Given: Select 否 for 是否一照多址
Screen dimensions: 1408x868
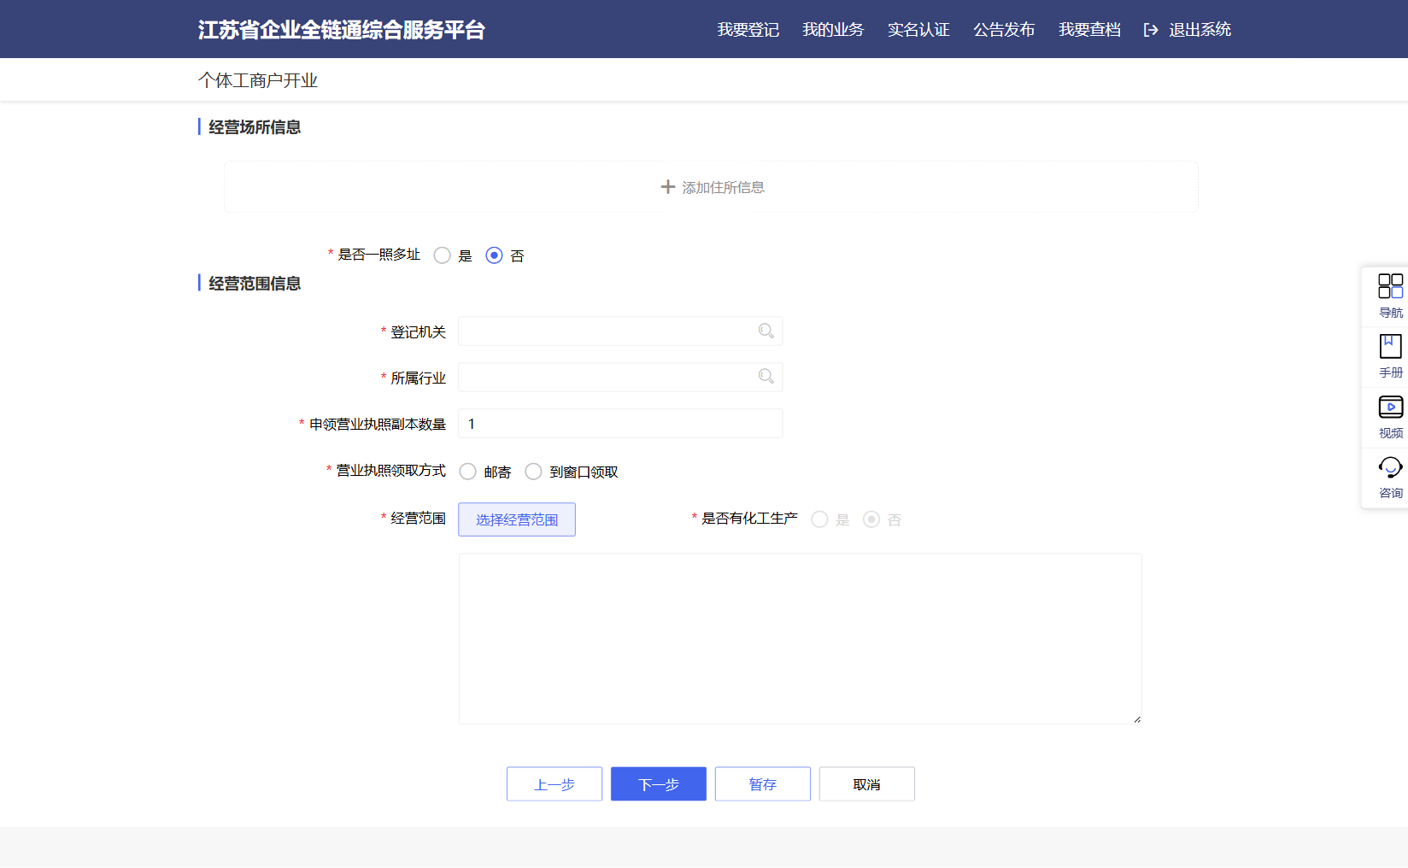Looking at the screenshot, I should (494, 255).
